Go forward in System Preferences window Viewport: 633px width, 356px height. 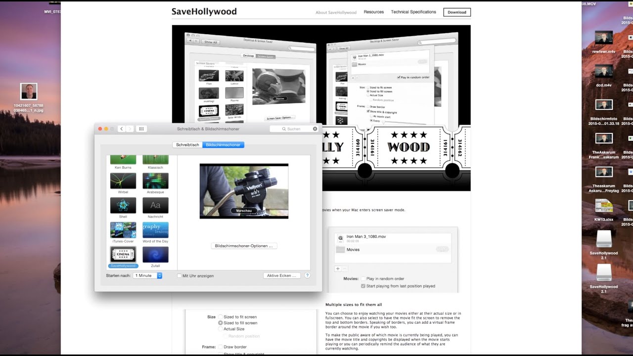pos(130,129)
